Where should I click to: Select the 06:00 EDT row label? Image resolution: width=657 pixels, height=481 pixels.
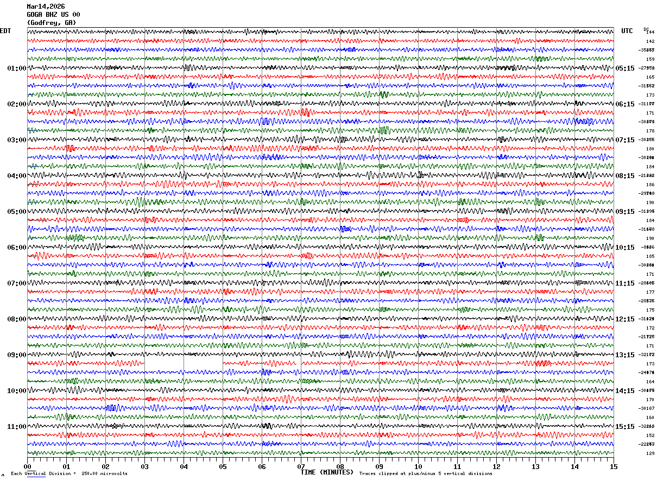click(x=16, y=248)
